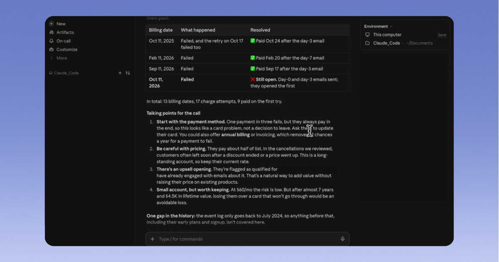This screenshot has width=499, height=262.
Task: Click the attachment plus icon in message box
Action: [153, 239]
